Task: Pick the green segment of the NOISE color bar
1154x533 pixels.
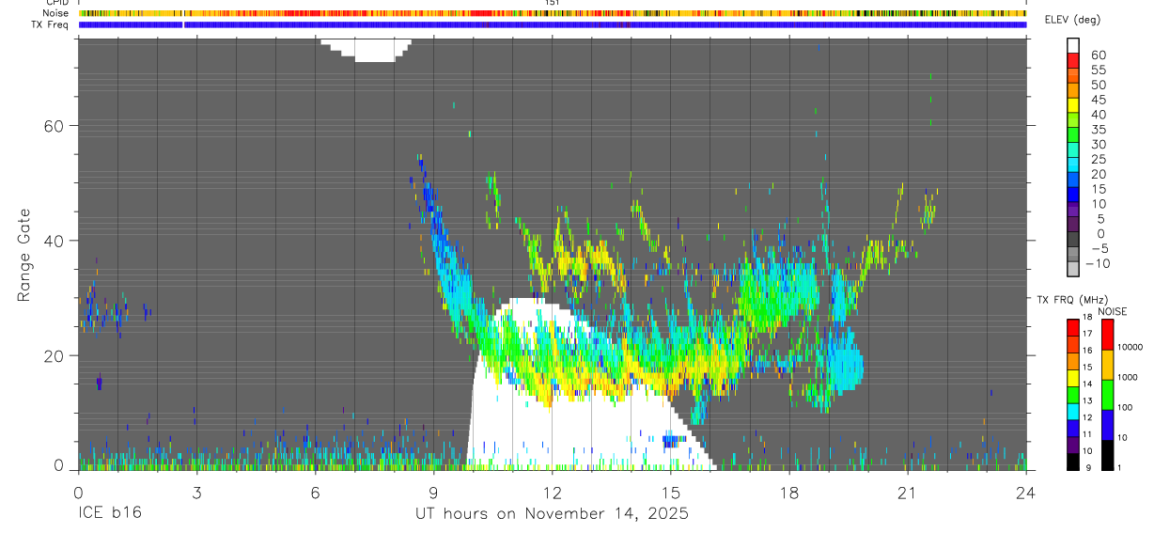Action: pyautogui.click(x=1108, y=393)
